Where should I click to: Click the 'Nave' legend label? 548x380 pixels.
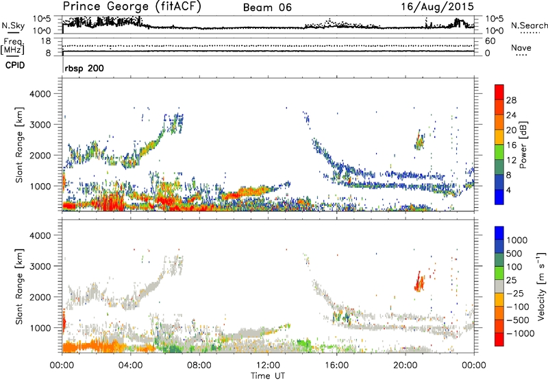pyautogui.click(x=521, y=48)
